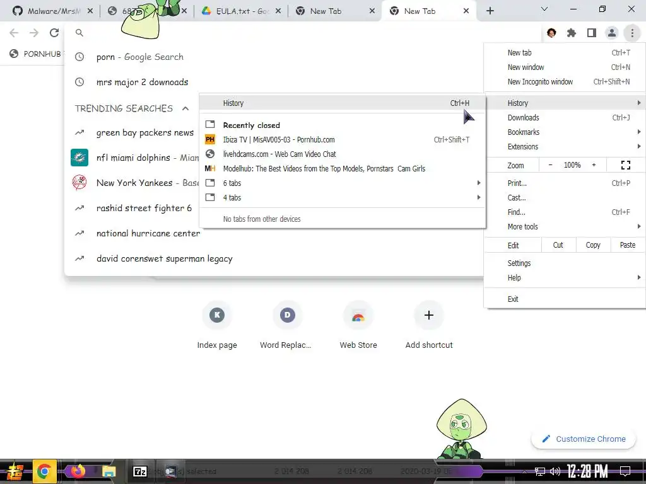
Task: Go back with the back arrow
Action: coord(14,33)
